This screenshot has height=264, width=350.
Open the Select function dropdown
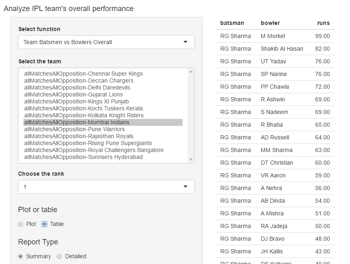pyautogui.click(x=106, y=42)
